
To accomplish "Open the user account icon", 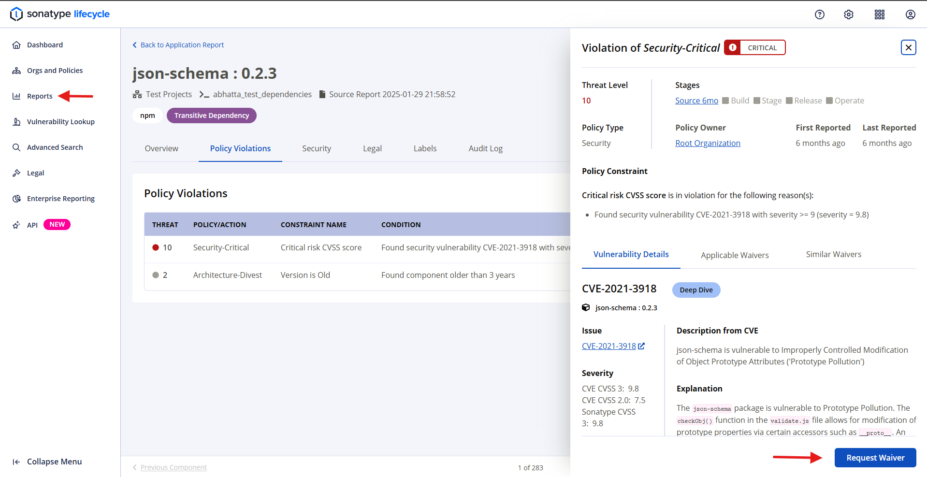I will [x=911, y=14].
